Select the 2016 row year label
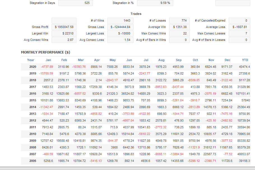The image size is (255, 170). tap(33, 94)
